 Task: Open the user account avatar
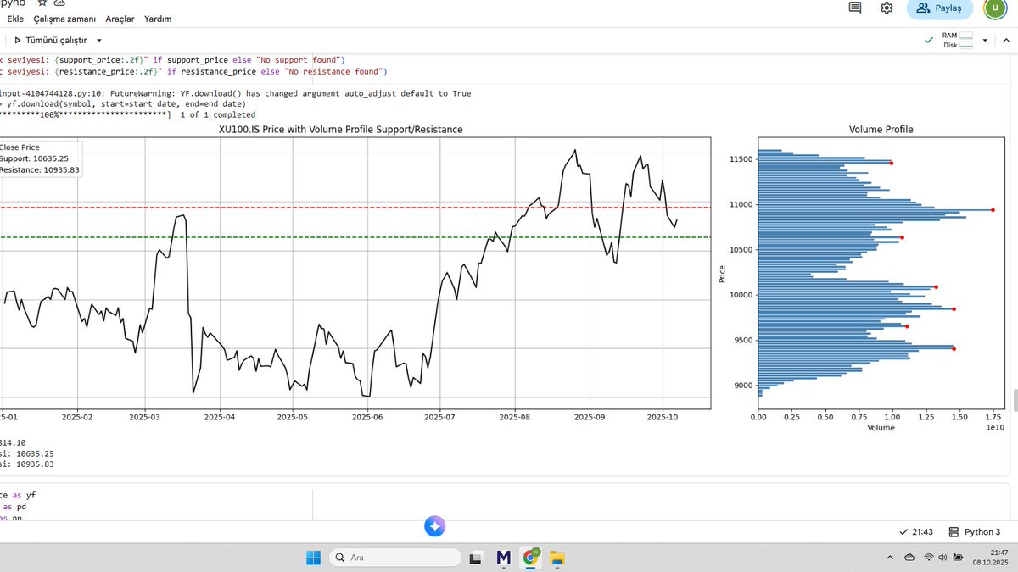coord(995,8)
